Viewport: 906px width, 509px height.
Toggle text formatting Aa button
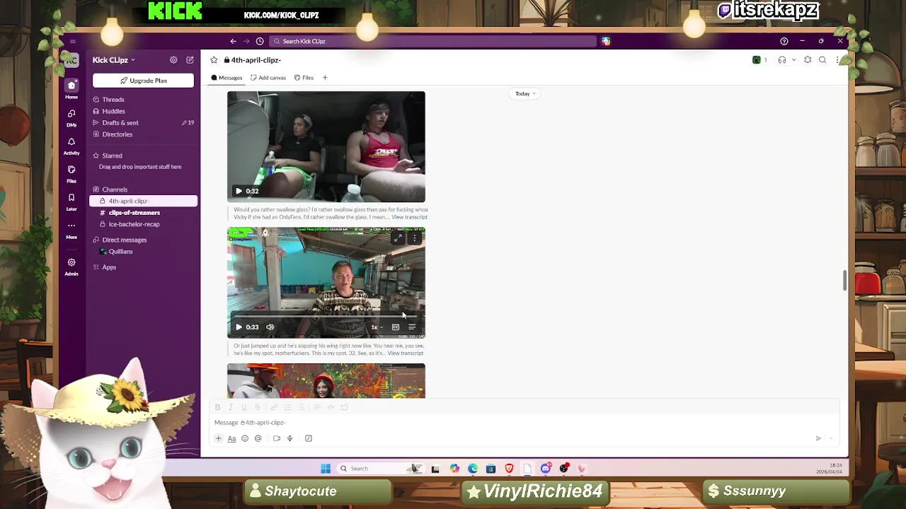(231, 438)
